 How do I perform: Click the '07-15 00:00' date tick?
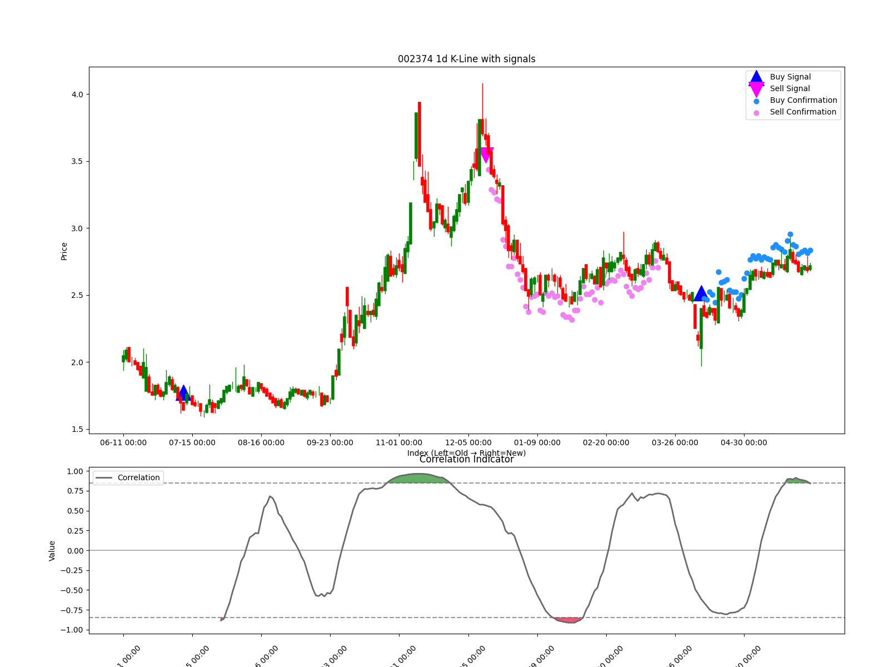coord(192,442)
